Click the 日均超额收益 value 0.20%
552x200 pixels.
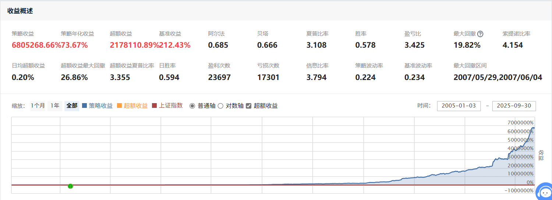pyautogui.click(x=23, y=77)
